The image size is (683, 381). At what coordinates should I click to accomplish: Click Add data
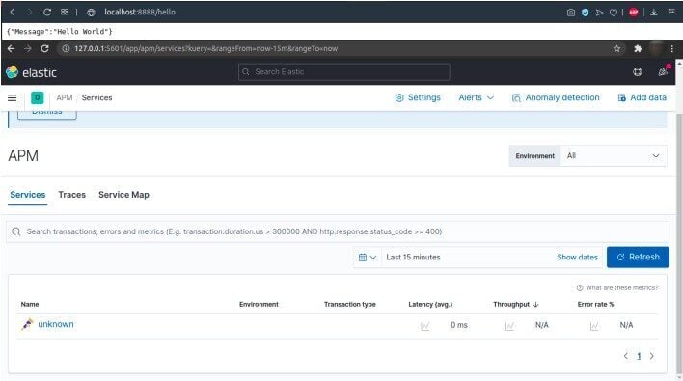[642, 98]
